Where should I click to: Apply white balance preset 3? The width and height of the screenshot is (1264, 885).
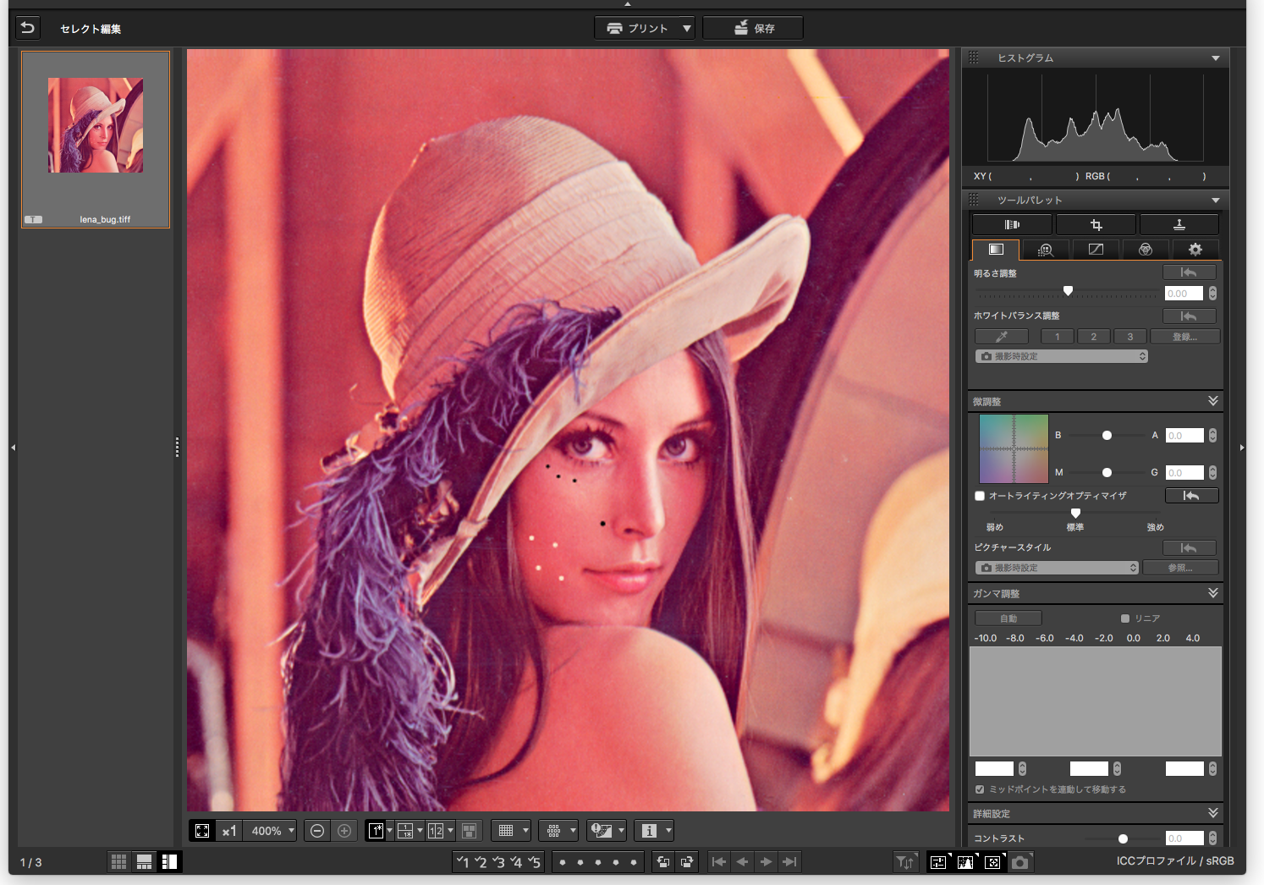pyautogui.click(x=1130, y=337)
